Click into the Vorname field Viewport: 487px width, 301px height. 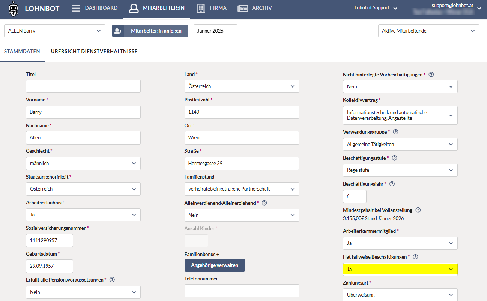pyautogui.click(x=83, y=112)
